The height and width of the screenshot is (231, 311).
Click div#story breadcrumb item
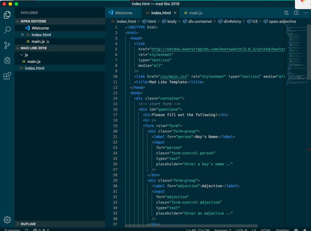pyautogui.click(x=230, y=21)
